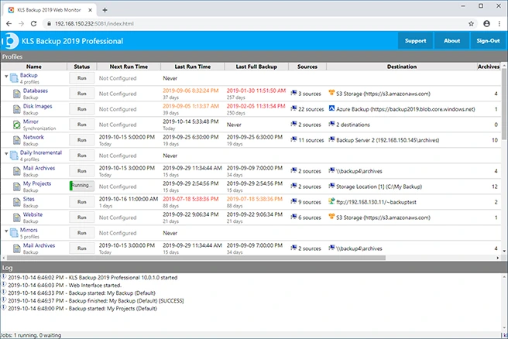Open the About page

pyautogui.click(x=451, y=41)
